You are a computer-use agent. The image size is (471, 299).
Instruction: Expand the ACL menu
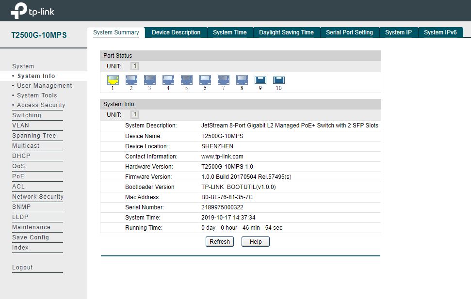(18, 187)
